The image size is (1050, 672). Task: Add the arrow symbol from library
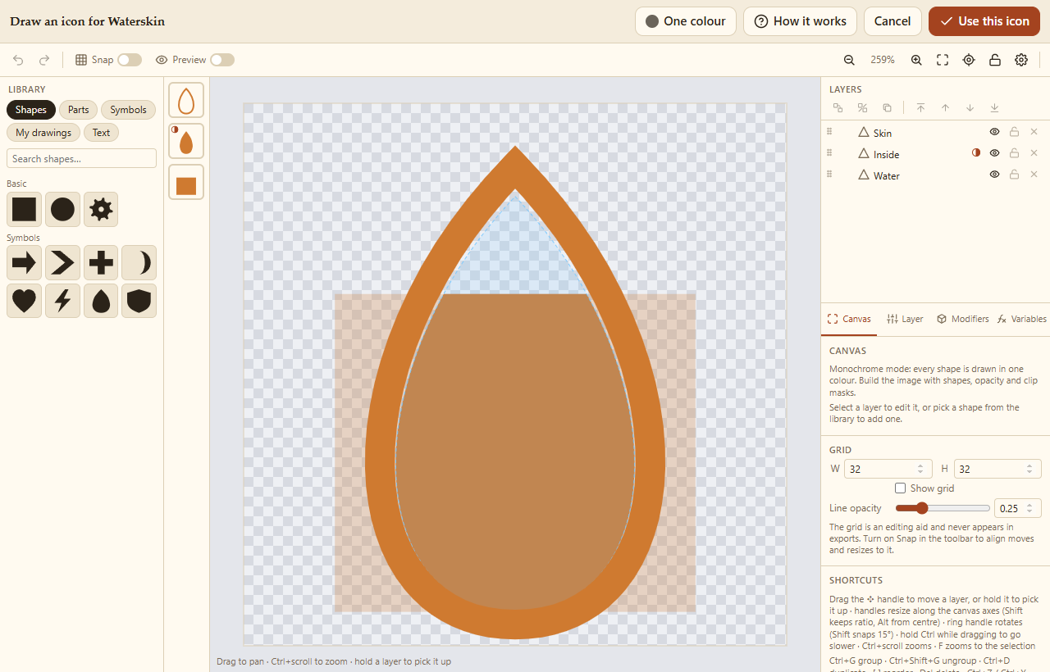24,263
